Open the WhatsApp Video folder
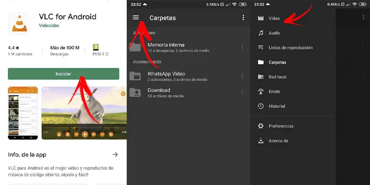 pyautogui.click(x=189, y=76)
